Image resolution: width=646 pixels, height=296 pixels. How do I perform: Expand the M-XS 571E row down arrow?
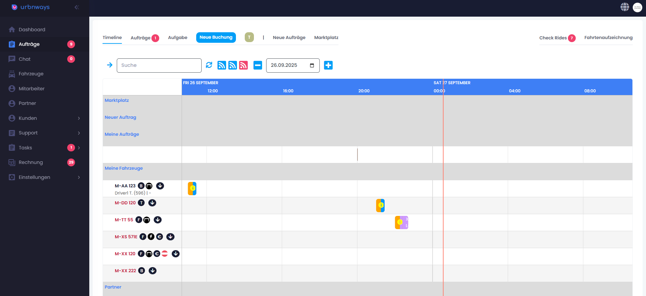pyautogui.click(x=170, y=237)
